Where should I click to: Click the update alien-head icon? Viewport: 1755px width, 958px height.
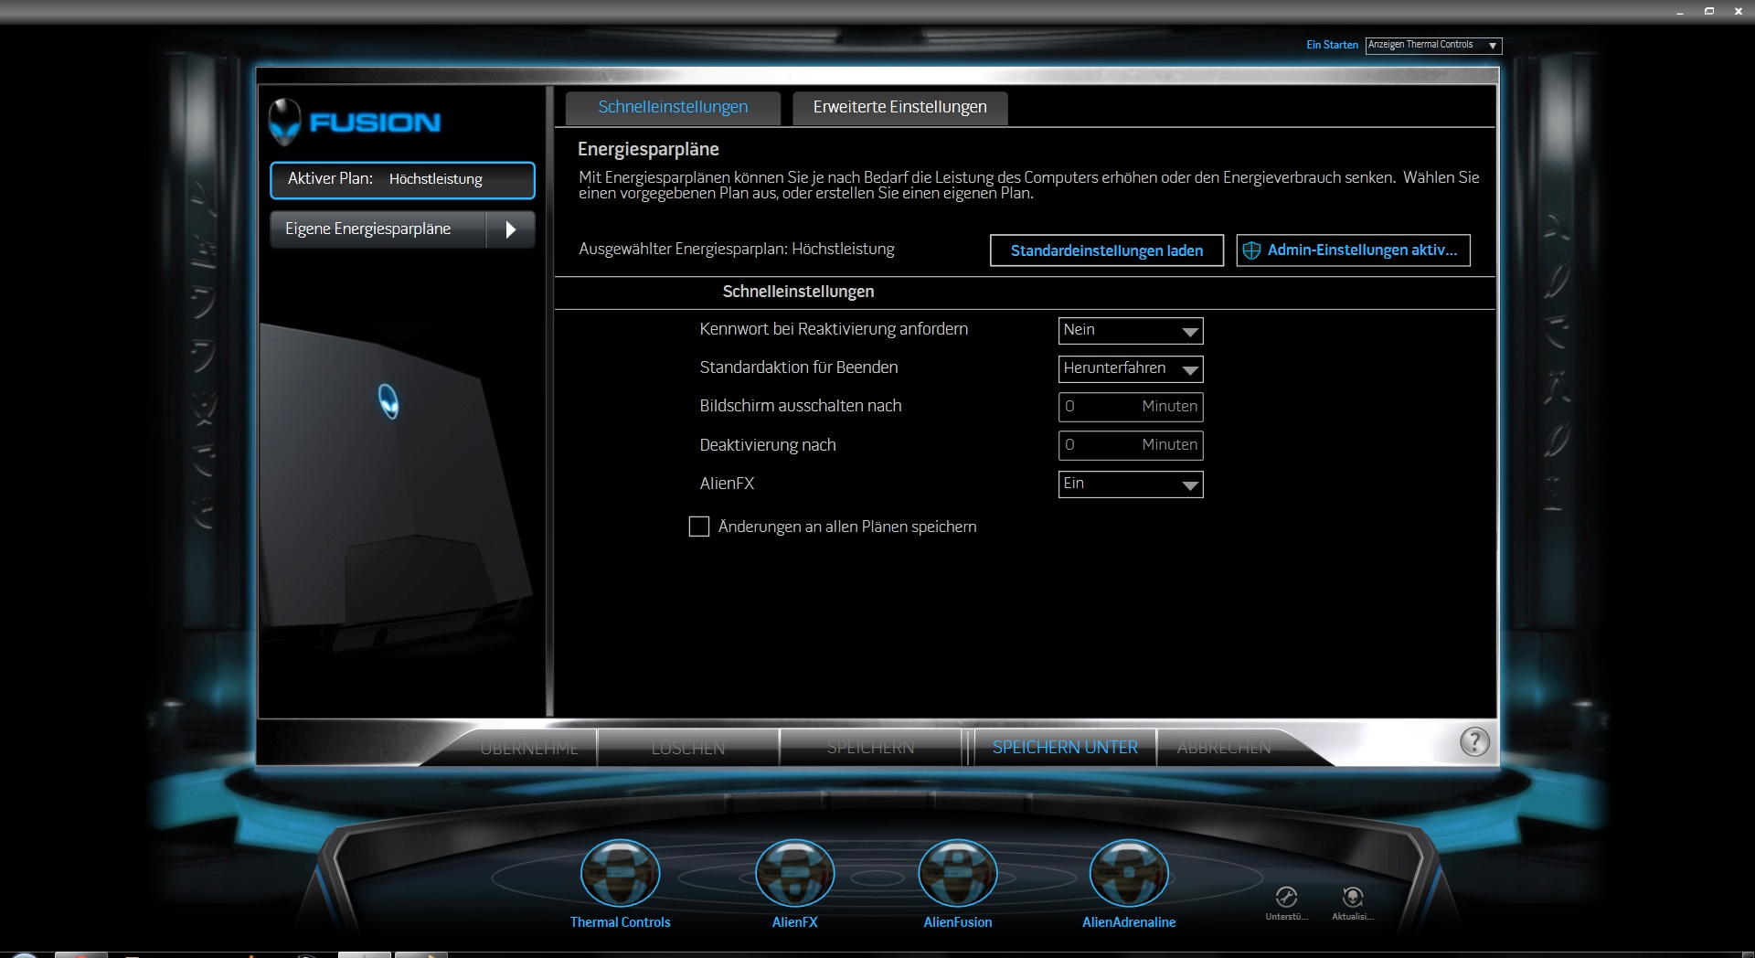(1353, 896)
